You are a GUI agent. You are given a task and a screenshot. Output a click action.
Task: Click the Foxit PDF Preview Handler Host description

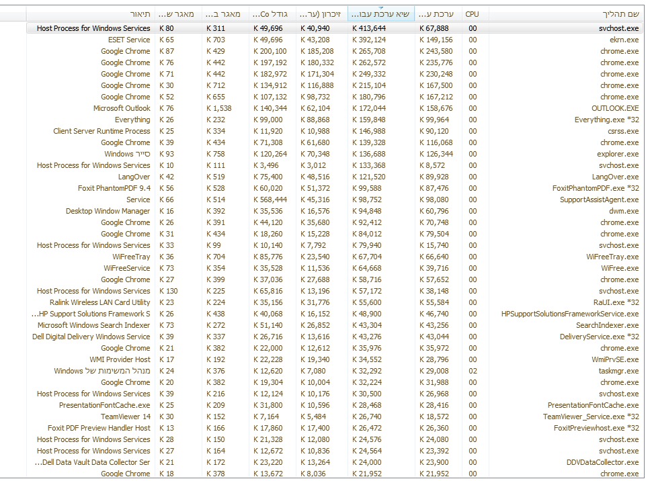pos(99,428)
